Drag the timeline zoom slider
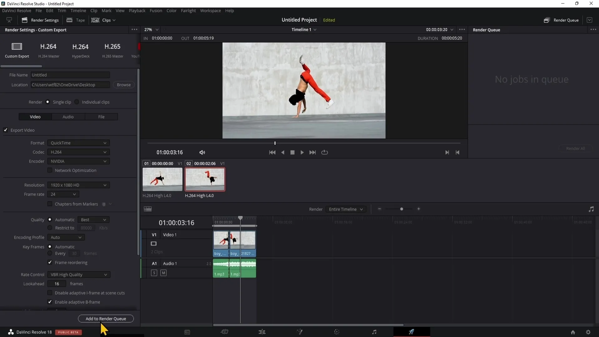 tap(402, 209)
